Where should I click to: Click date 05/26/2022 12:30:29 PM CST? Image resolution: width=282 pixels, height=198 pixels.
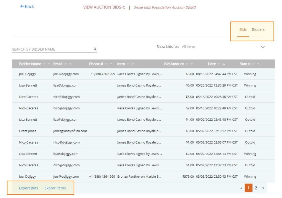point(217,85)
